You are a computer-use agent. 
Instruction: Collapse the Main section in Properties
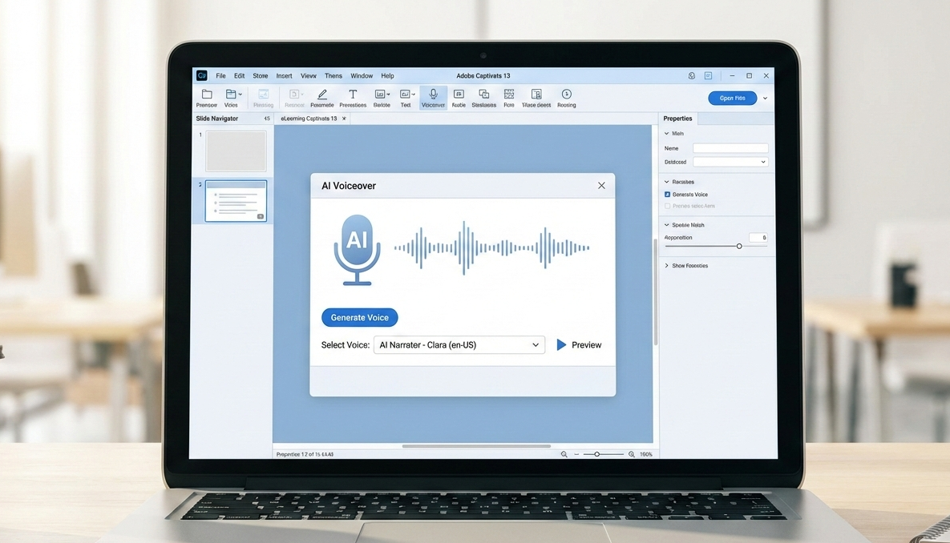coord(667,133)
